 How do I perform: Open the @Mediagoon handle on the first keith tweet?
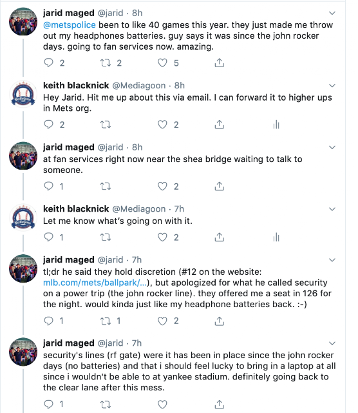click(x=139, y=85)
